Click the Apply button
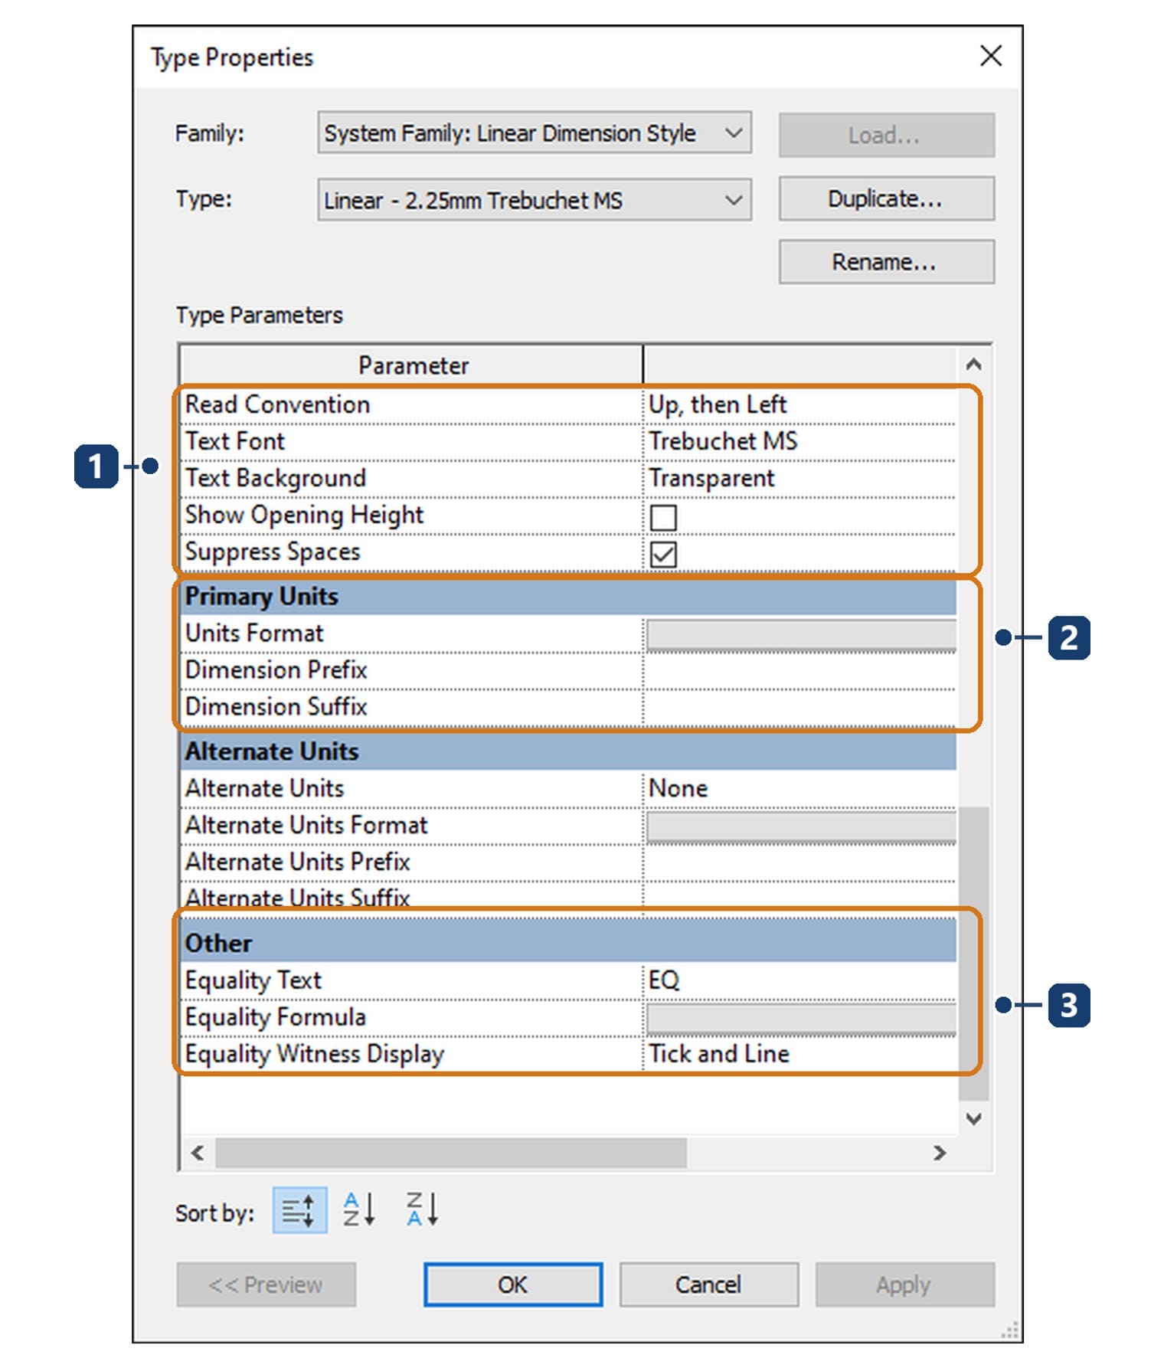This screenshot has height=1368, width=1164. click(x=904, y=1285)
